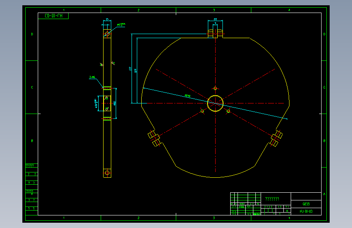Viewport: 352px width, 228px height.
Task: Click the Φ30 toleranced bore dimension on side view
Action: 96,104
